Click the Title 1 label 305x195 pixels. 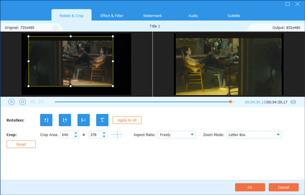pyautogui.click(x=154, y=26)
